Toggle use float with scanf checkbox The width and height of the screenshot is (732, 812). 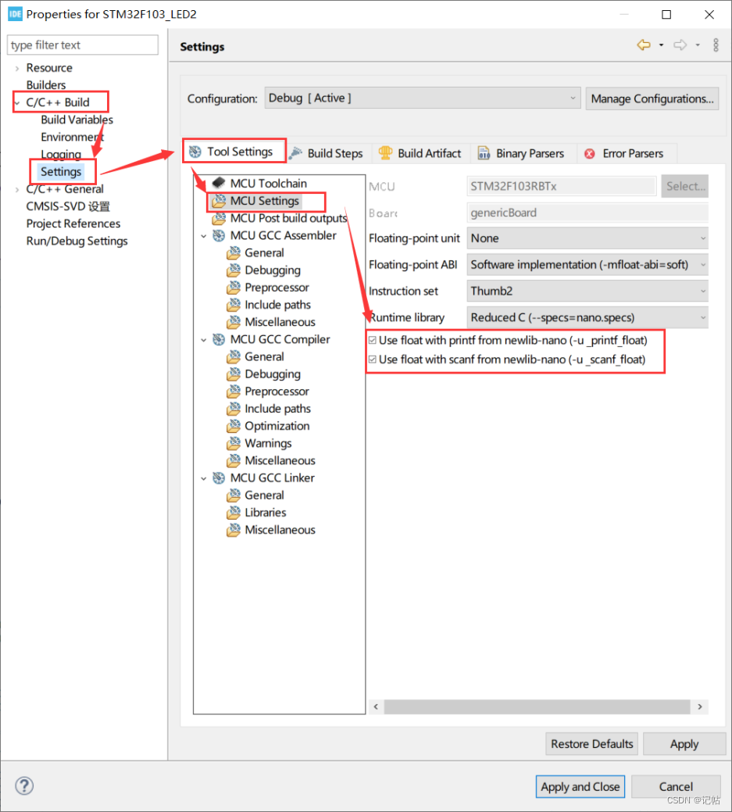point(372,359)
